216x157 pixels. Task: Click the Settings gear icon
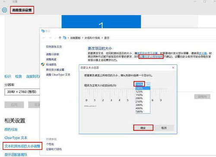point(4,10)
